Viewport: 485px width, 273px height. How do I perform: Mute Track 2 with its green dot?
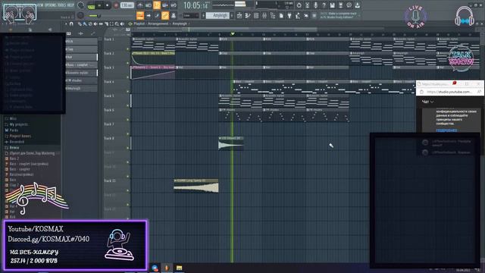pos(128,63)
